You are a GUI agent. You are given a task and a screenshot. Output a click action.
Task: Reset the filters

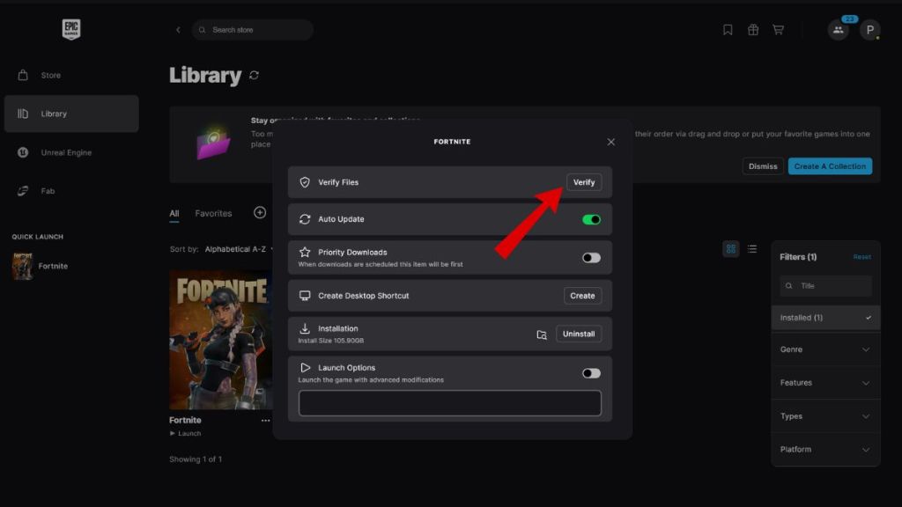coord(861,257)
